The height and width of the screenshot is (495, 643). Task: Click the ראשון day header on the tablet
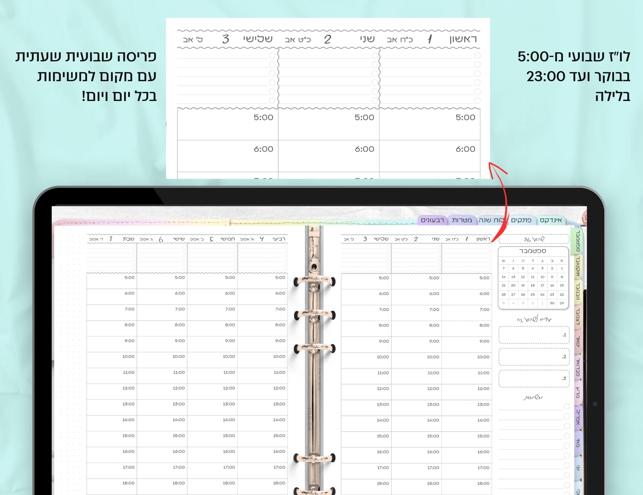[x=483, y=239]
